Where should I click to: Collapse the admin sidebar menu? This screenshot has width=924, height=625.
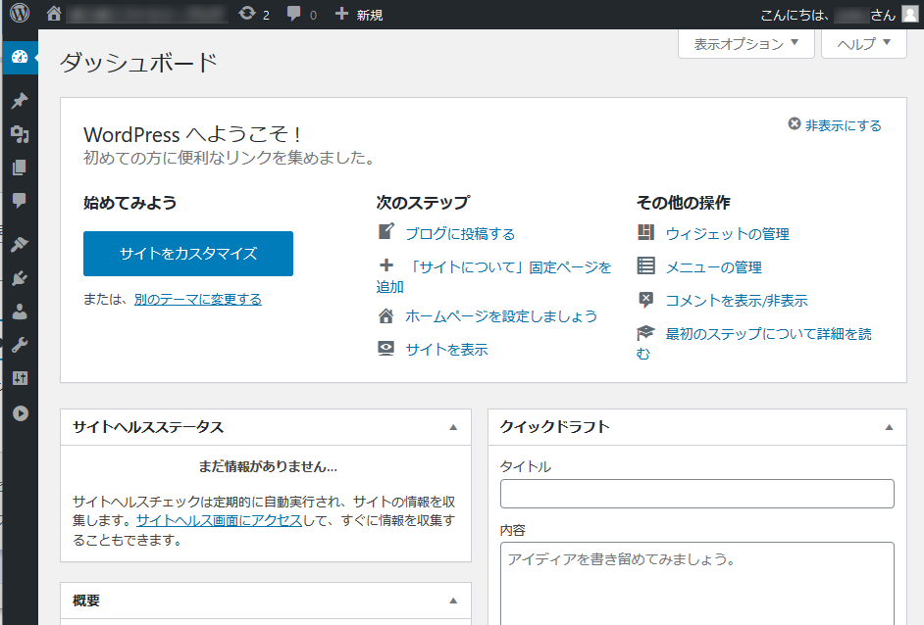coord(20,412)
